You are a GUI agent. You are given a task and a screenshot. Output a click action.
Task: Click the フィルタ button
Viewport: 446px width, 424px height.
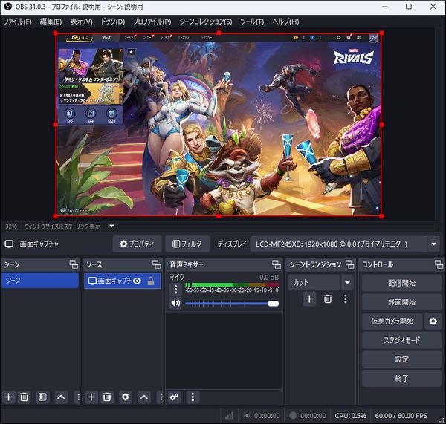187,244
